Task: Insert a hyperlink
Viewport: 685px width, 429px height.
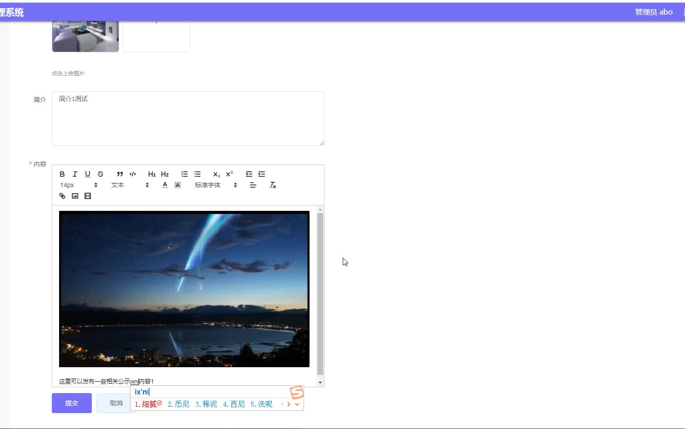Action: [x=62, y=196]
